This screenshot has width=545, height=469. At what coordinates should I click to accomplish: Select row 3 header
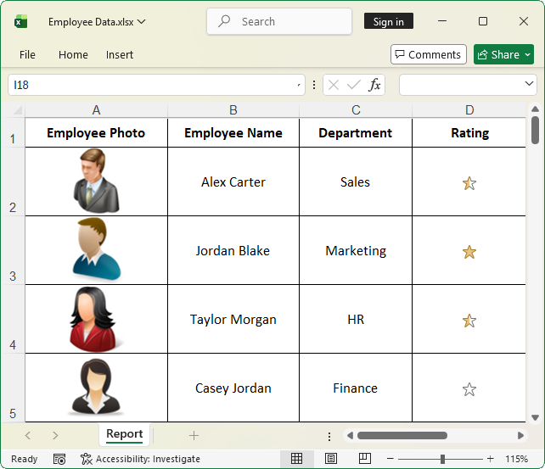click(x=13, y=250)
